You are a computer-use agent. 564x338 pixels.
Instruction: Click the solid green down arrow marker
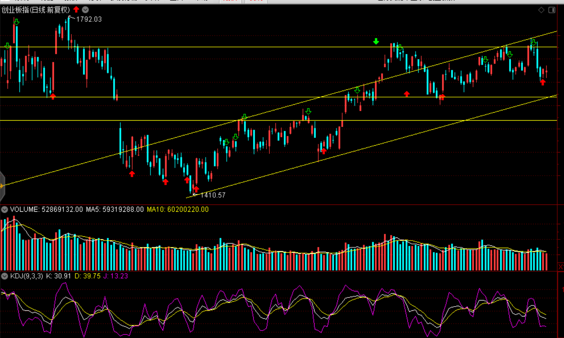click(376, 41)
